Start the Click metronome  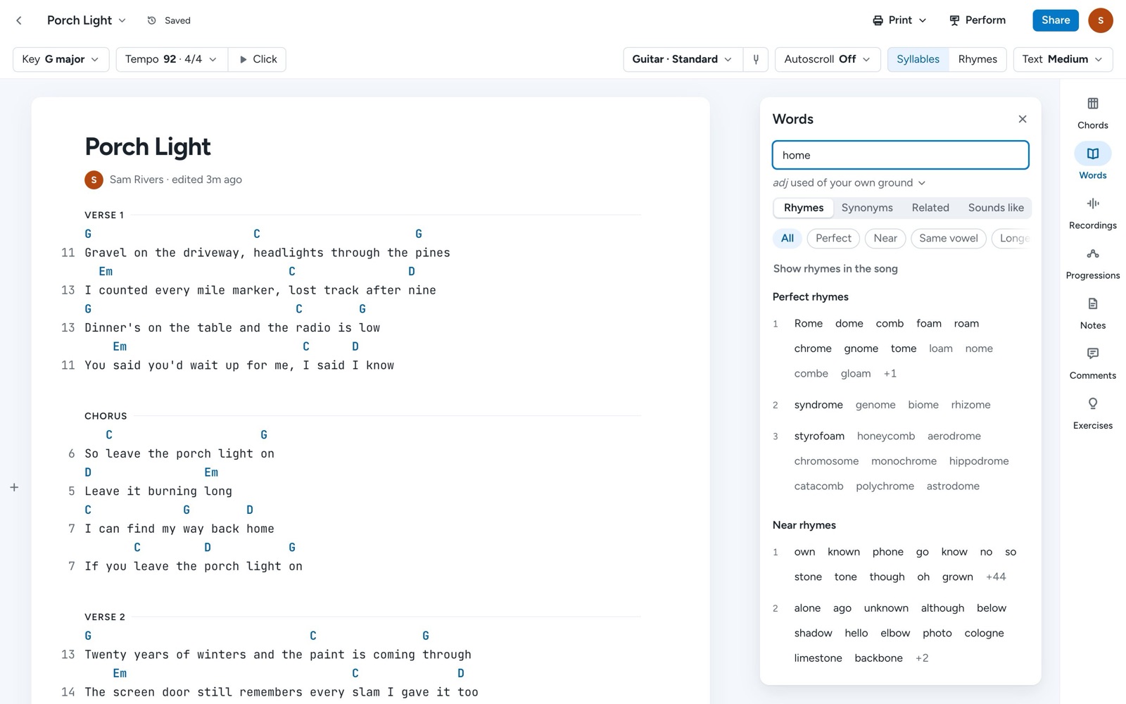pyautogui.click(x=258, y=59)
